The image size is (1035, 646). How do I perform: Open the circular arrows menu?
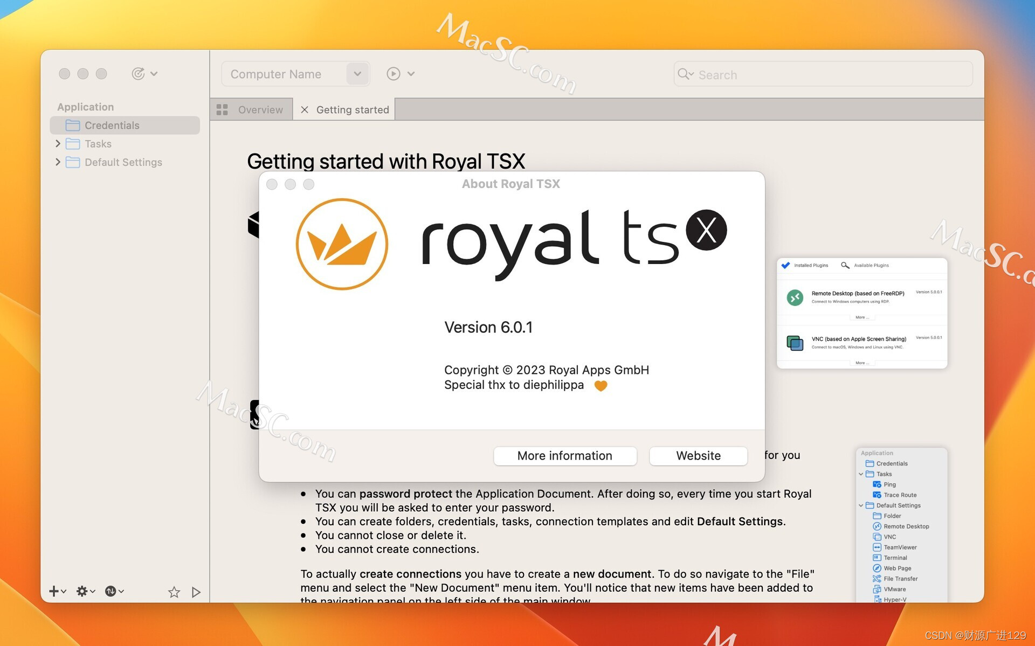tap(114, 591)
